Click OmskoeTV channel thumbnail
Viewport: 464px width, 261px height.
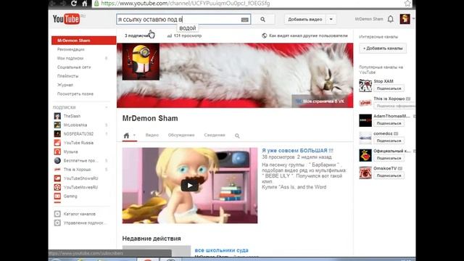click(365, 173)
